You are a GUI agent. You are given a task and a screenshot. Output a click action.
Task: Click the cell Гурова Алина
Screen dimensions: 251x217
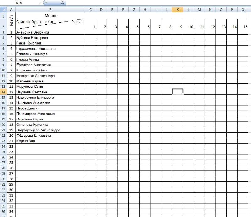[x=50, y=59]
